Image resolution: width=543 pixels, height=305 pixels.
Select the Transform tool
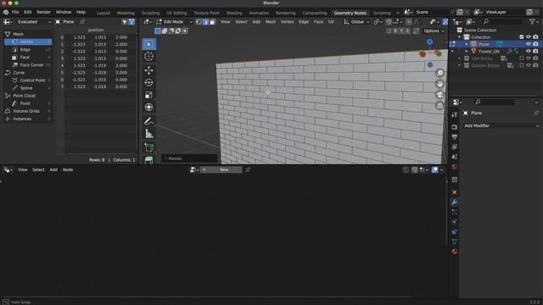[x=149, y=108]
